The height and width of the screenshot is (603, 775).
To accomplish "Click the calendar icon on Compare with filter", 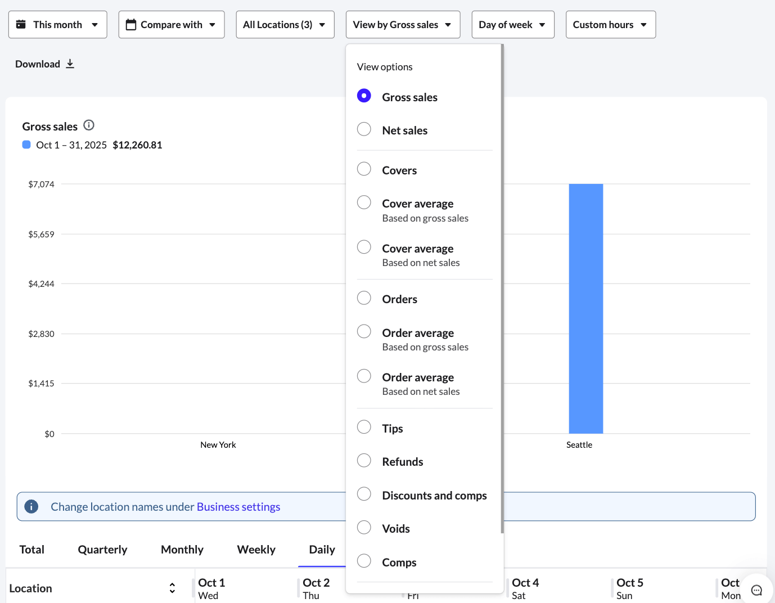I will pos(131,24).
